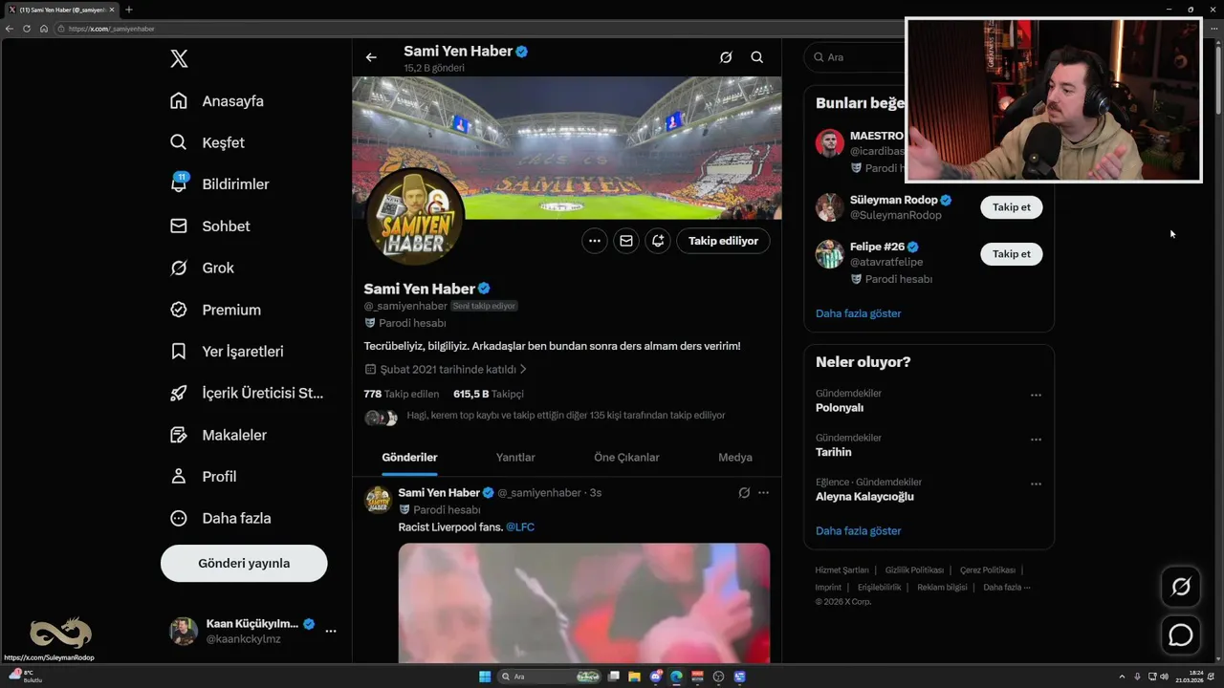Open floating Grok button
1224x688 pixels.
coord(1181,587)
